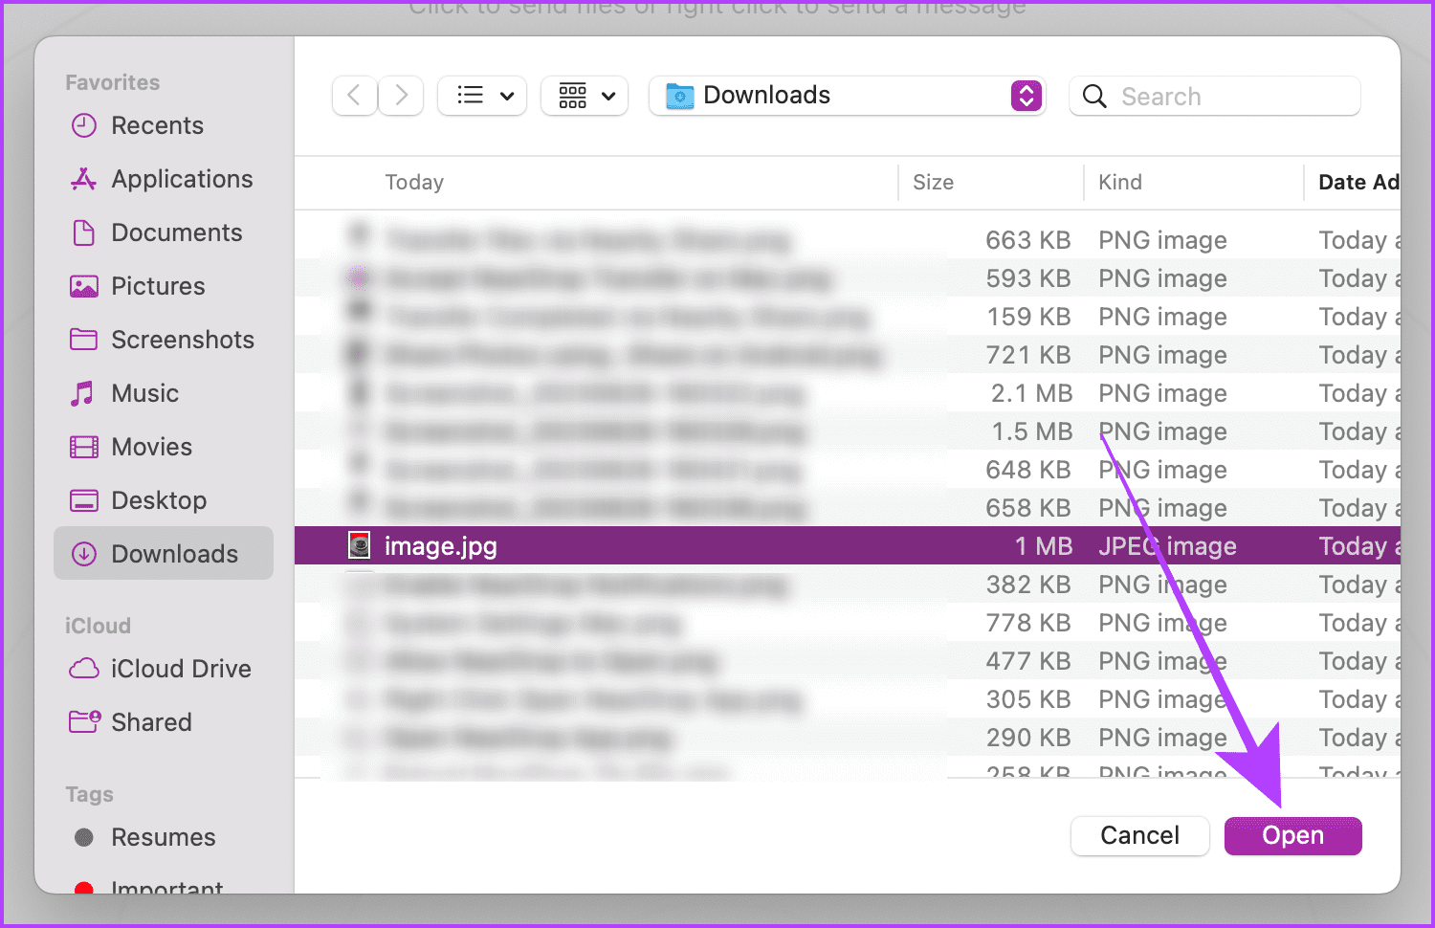Click the iCloud Drive cloud icon
The height and width of the screenshot is (928, 1435).
(84, 669)
